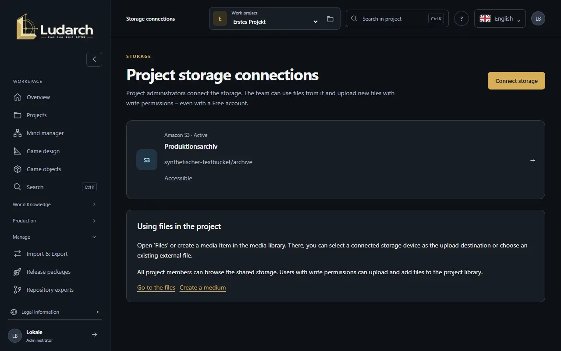561x351 pixels.
Task: Open the folder icon next to project selector
Action: [x=330, y=19]
